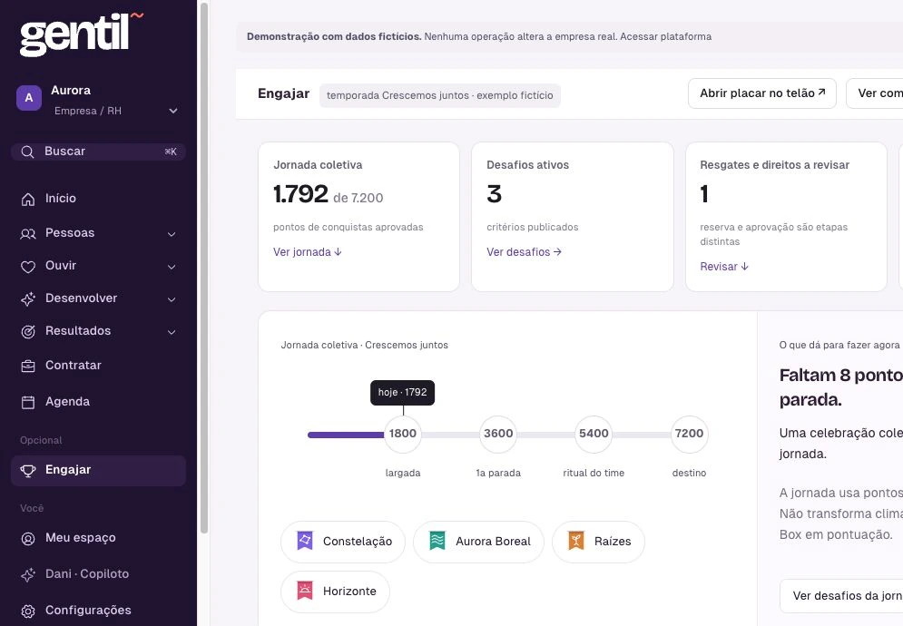
Task: Expand the Resultados submenu chevron
Action: [171, 332]
